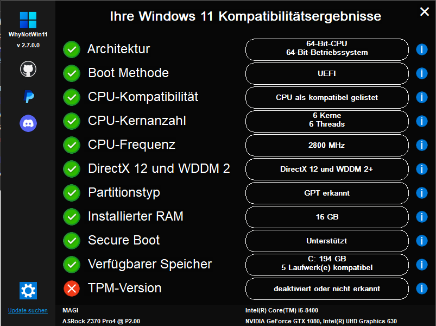Open the GitHub repository icon
The width and height of the screenshot is (436, 326).
[28, 69]
